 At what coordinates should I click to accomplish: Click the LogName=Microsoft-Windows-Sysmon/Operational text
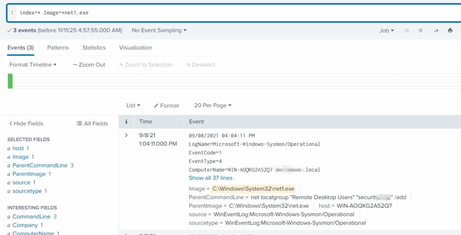tap(254, 144)
